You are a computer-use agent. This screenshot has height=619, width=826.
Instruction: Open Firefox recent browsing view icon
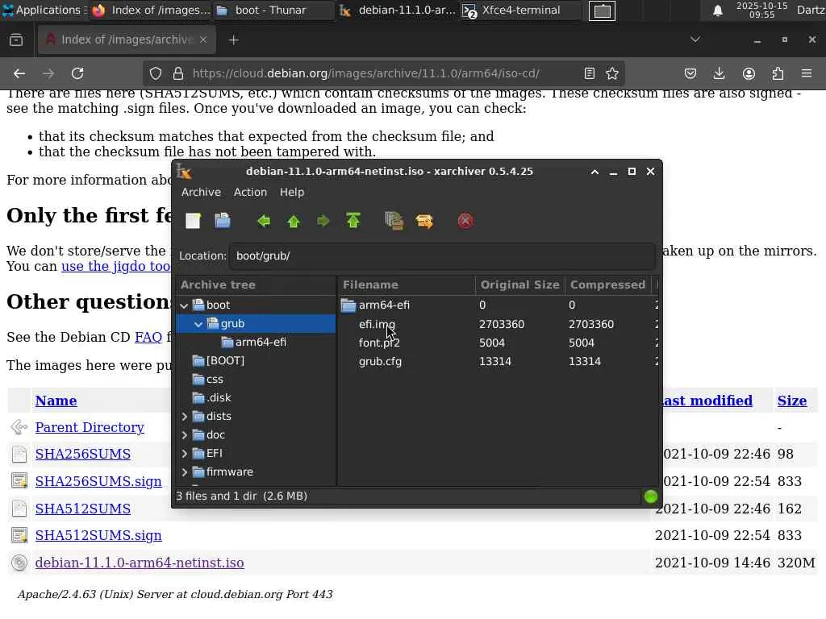tap(16, 40)
